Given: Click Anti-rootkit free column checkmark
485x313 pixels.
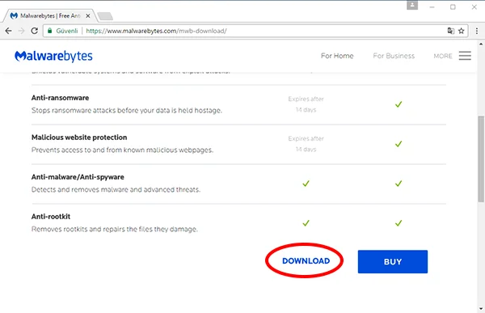Looking at the screenshot, I should click(306, 223).
